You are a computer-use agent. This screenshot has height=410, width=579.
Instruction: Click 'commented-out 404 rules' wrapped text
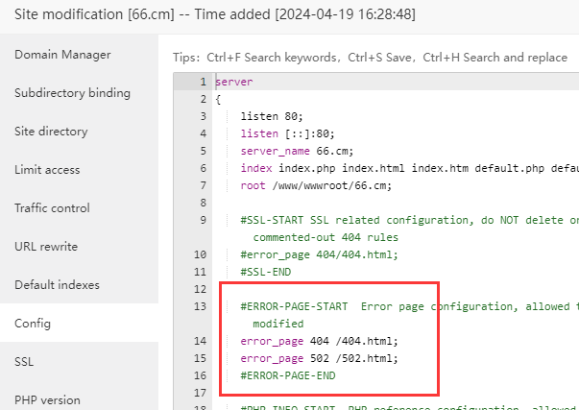point(326,237)
